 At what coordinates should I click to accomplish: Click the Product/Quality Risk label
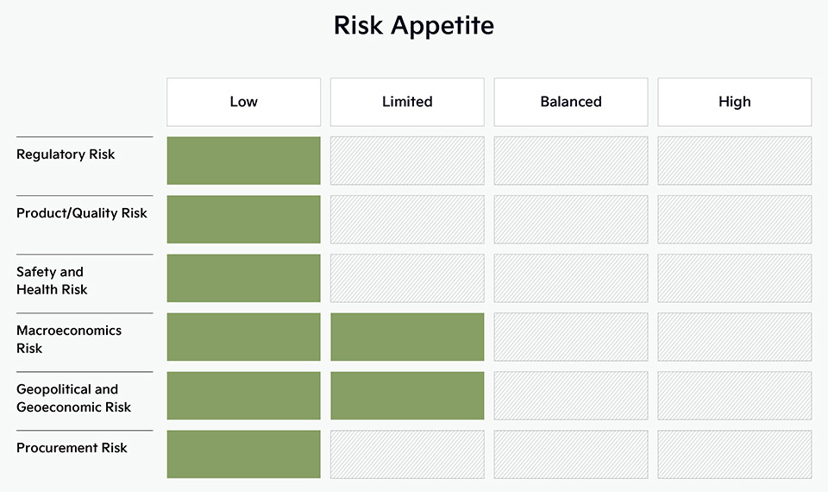click(x=82, y=213)
